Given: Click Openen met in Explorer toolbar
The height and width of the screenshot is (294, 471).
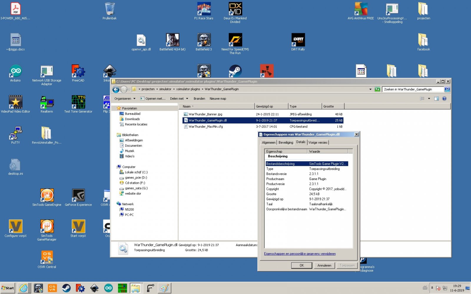Looking at the screenshot, I should click(153, 98).
